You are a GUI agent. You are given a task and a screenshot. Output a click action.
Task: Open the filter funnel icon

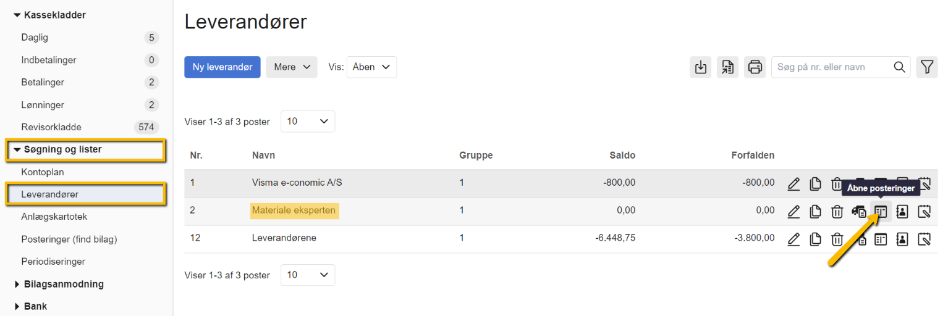926,67
